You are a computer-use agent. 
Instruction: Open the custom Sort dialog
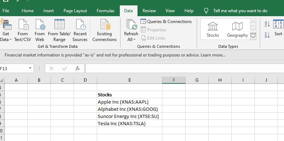coord(278,28)
